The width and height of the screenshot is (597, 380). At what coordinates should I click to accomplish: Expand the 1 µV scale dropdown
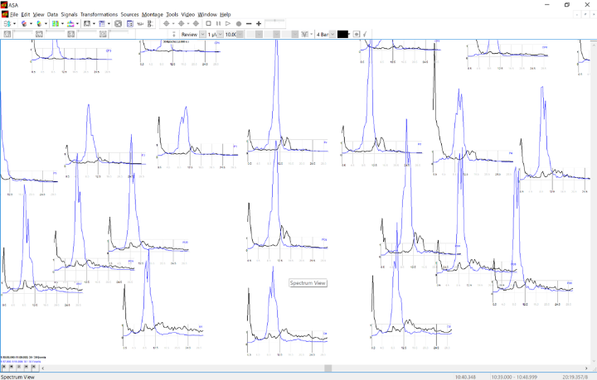pos(221,35)
